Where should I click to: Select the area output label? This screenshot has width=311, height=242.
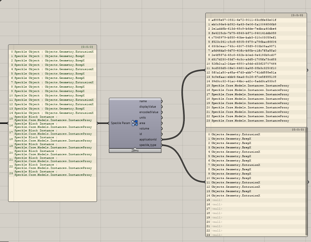click(142, 123)
